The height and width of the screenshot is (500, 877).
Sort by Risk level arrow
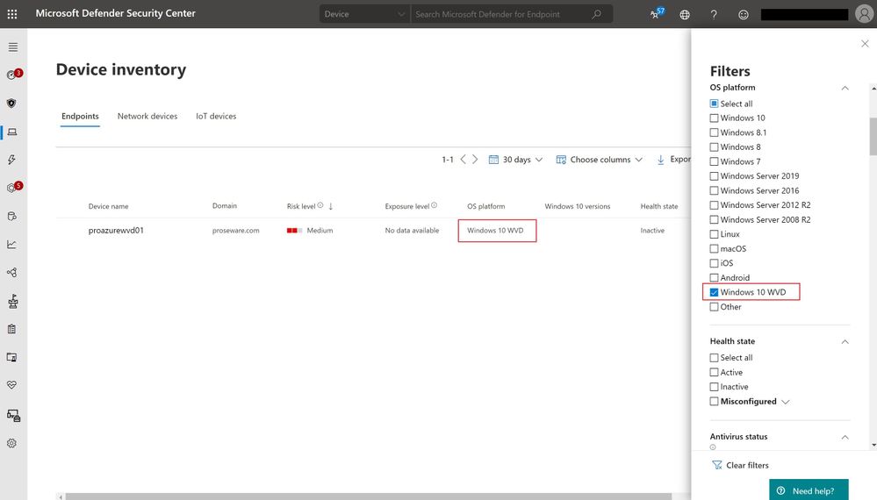(x=331, y=206)
